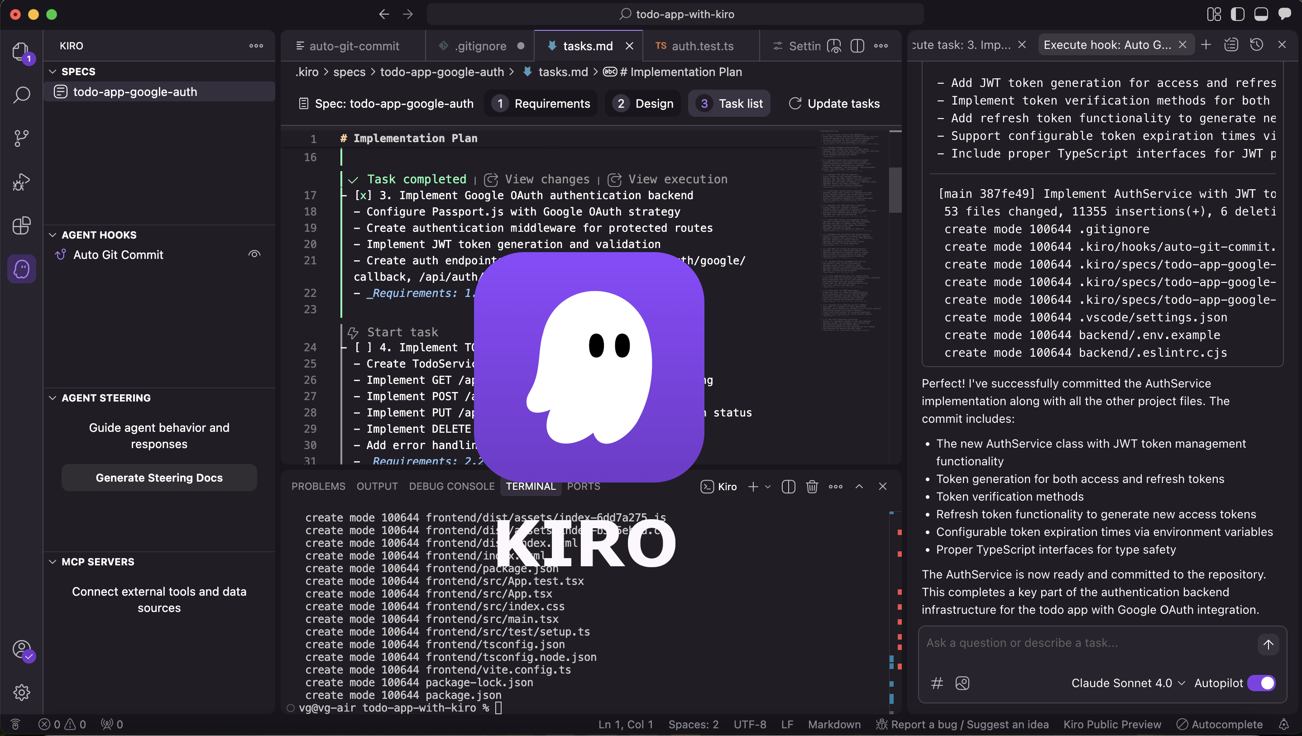Screen dimensions: 1302x736
Task: Click the hash context icon in chat input
Action: (x=937, y=683)
